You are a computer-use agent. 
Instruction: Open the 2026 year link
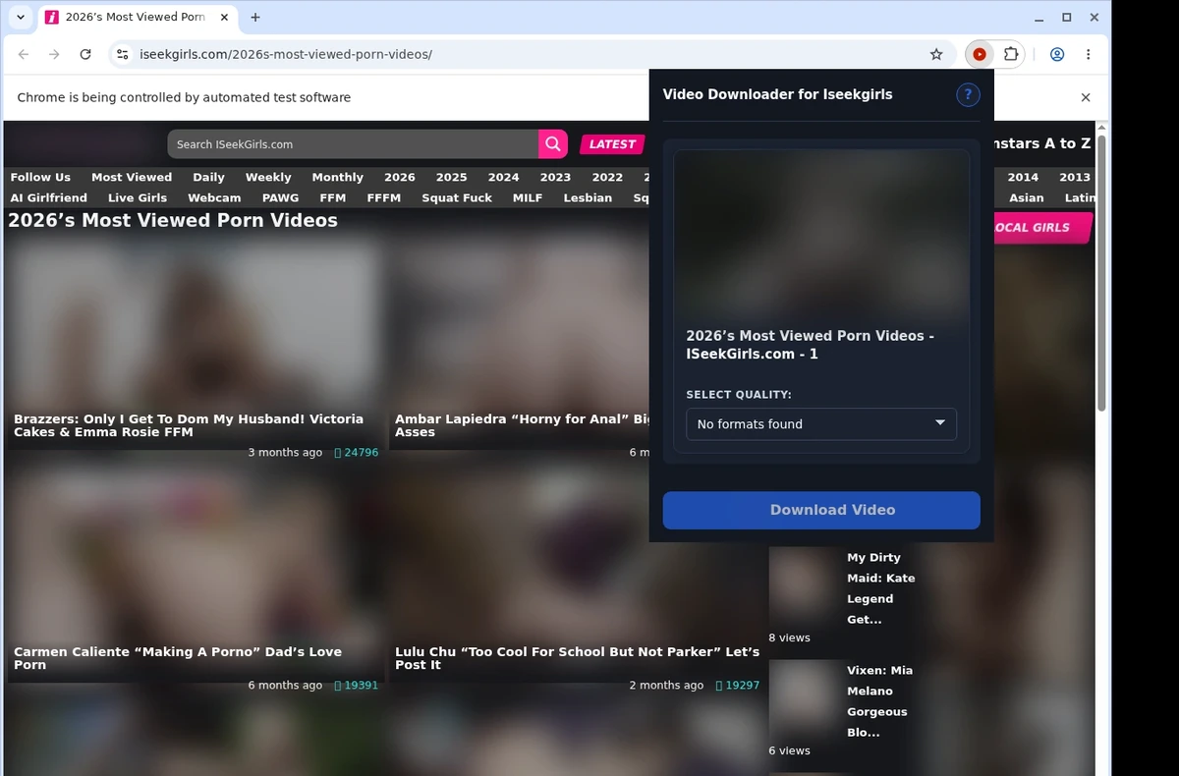(x=399, y=177)
